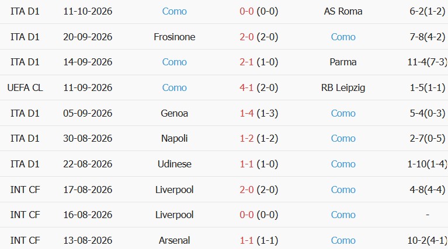Click Como in the Parma match row
This screenshot has width=448, height=249.
(174, 62)
